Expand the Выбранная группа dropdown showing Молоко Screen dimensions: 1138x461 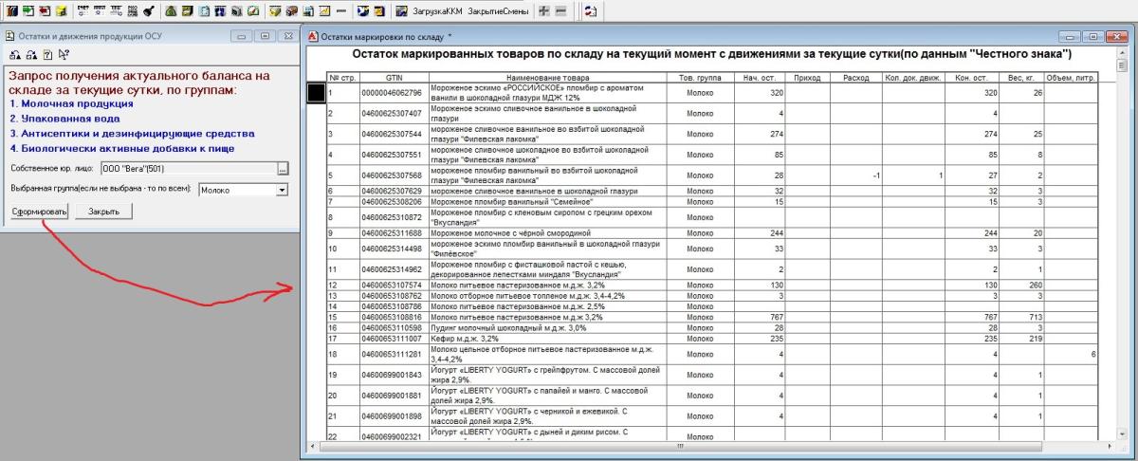tap(281, 190)
